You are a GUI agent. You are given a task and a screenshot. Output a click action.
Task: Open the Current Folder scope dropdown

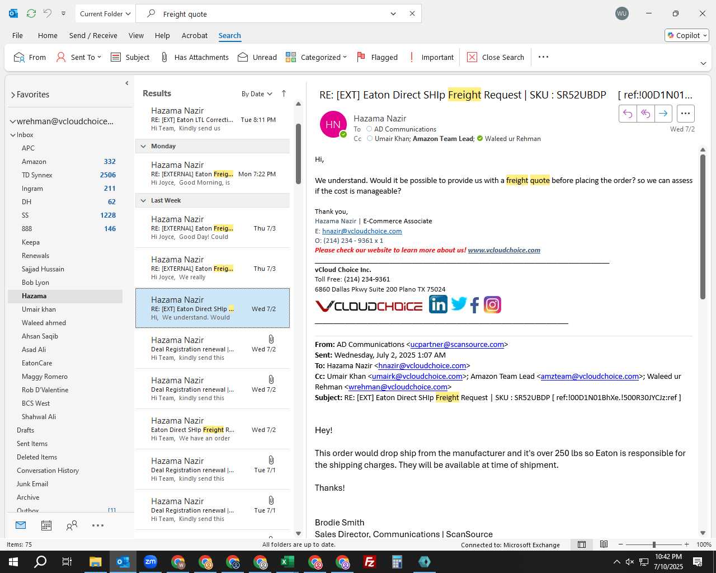click(x=105, y=13)
